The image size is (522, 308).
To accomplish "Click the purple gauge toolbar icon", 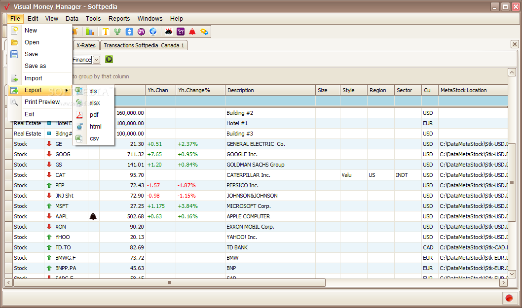I will click(x=141, y=32).
